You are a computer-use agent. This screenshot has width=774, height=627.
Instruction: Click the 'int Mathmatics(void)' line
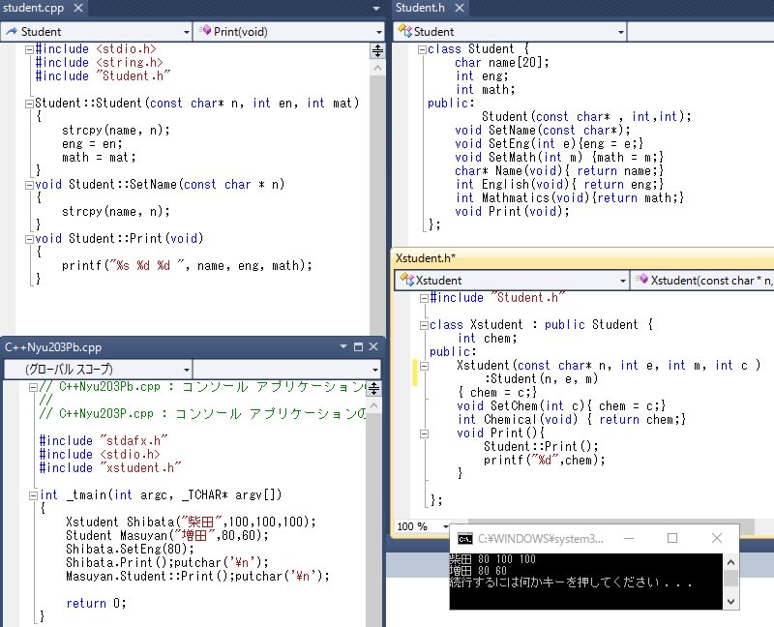tap(570, 198)
